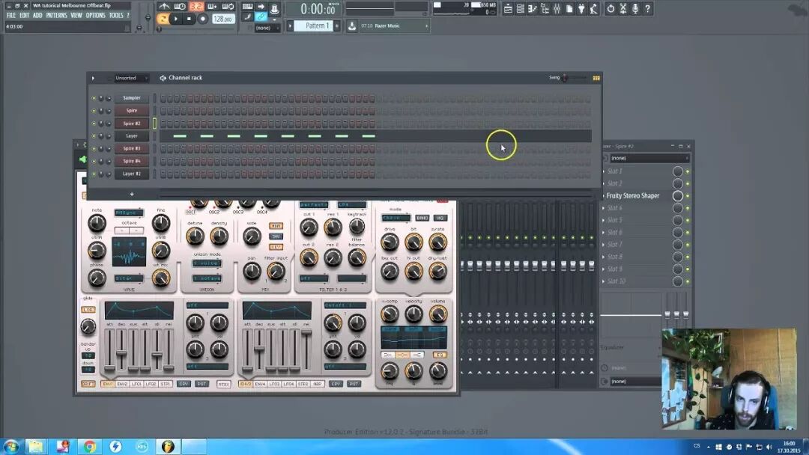Viewport: 809px width, 455px height.
Task: Open the help question mark icon
Action: (x=647, y=9)
